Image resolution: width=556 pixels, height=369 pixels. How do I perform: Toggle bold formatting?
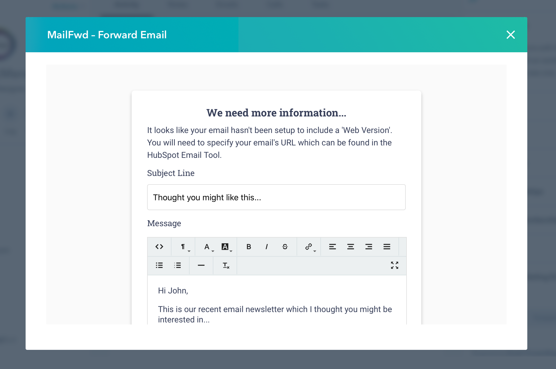click(x=249, y=247)
